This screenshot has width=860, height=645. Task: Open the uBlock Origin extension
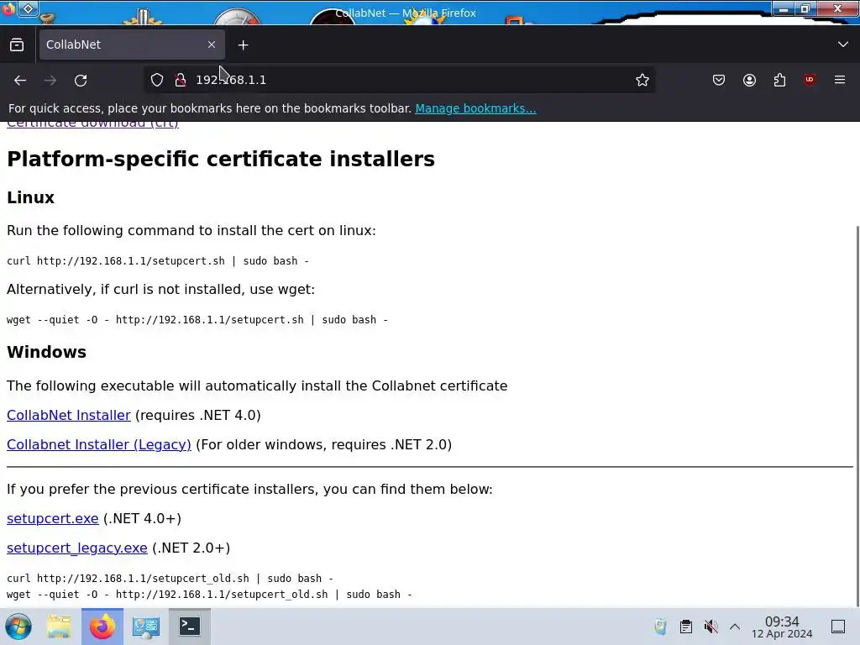tap(810, 80)
